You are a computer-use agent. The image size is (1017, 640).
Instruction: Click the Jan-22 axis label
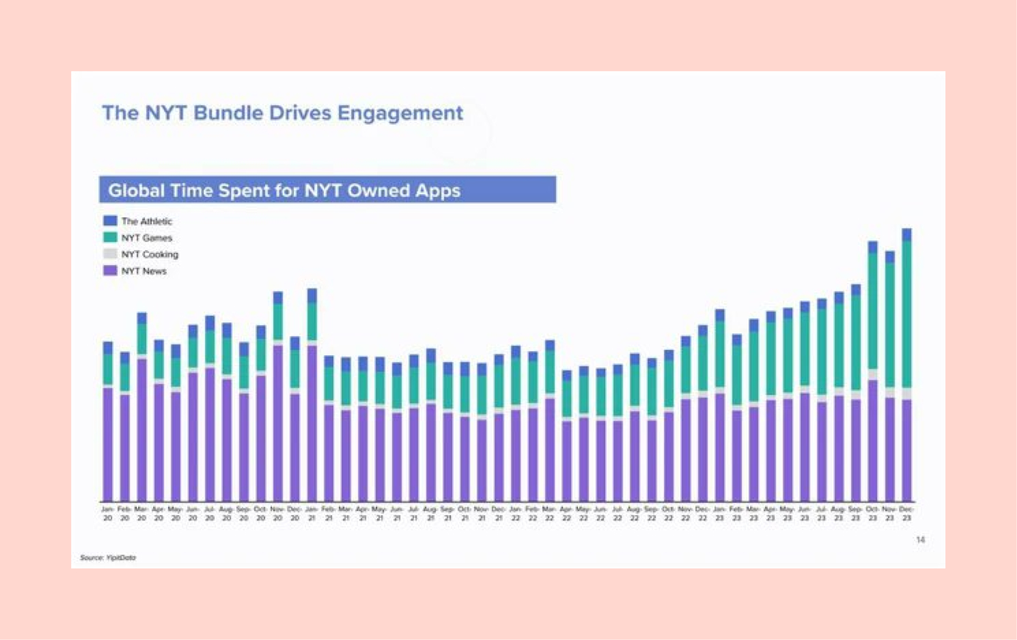pos(516,514)
